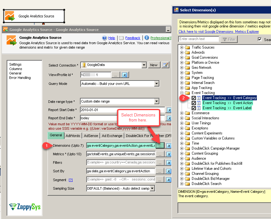Click the Event Action dimension page icon

pyautogui.click(x=199, y=103)
